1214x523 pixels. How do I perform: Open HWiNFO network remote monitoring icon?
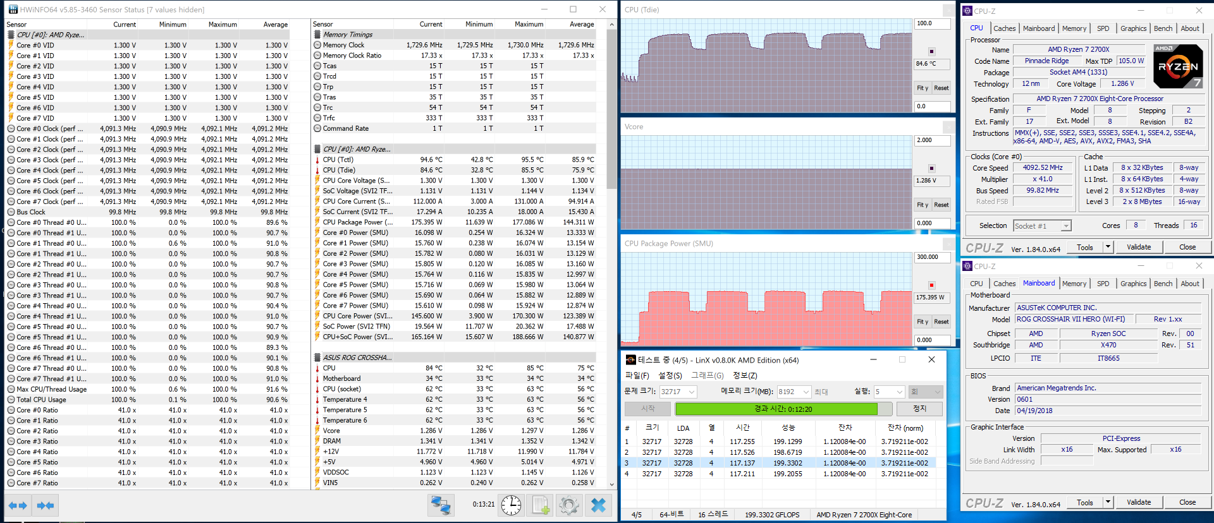(440, 505)
